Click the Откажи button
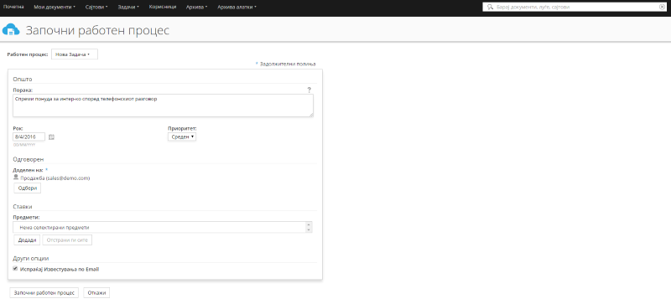Screen dimensions: 671x304 coord(96,293)
